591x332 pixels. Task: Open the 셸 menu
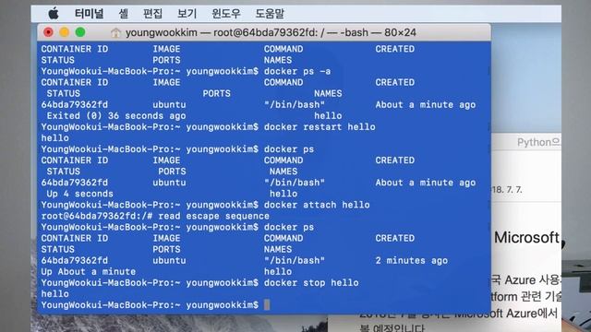123,14
